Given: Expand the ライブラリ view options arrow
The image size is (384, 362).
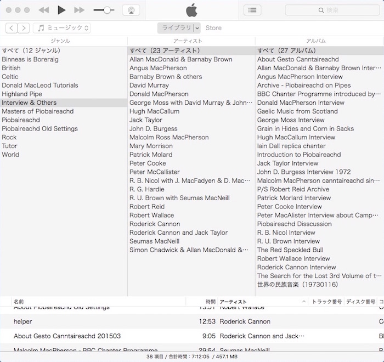Looking at the screenshot, I should coord(197,28).
